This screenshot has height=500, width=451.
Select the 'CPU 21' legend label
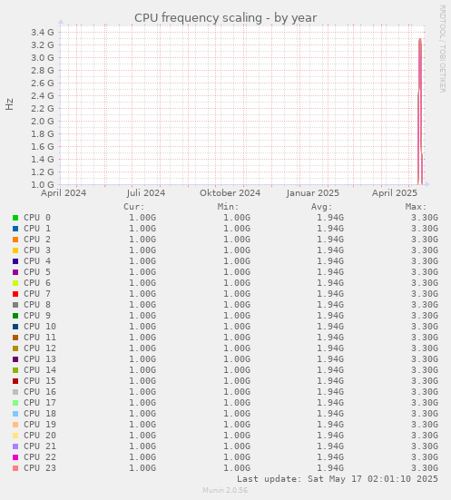pyautogui.click(x=40, y=446)
